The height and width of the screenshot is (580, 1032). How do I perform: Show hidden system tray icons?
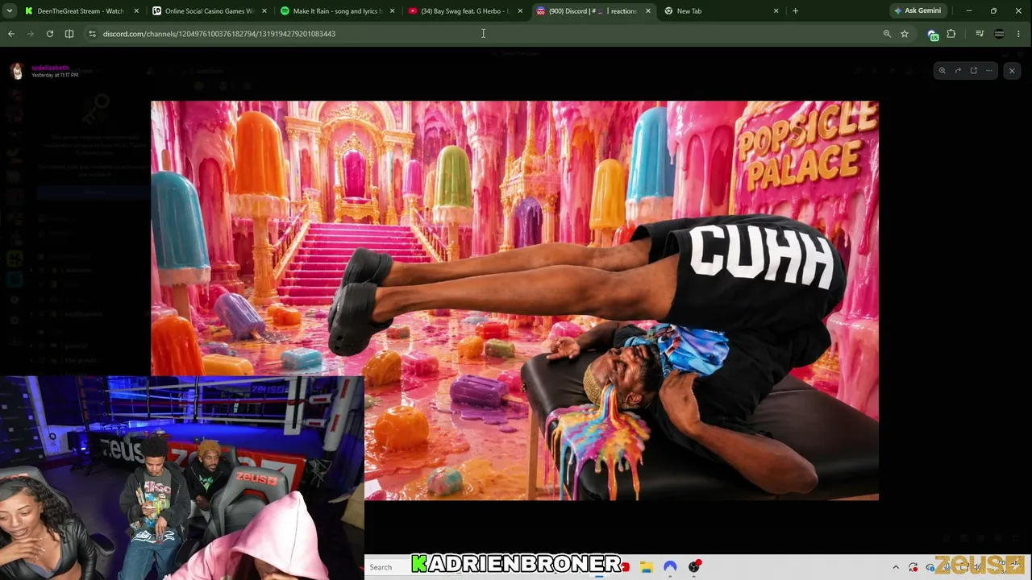(x=896, y=567)
